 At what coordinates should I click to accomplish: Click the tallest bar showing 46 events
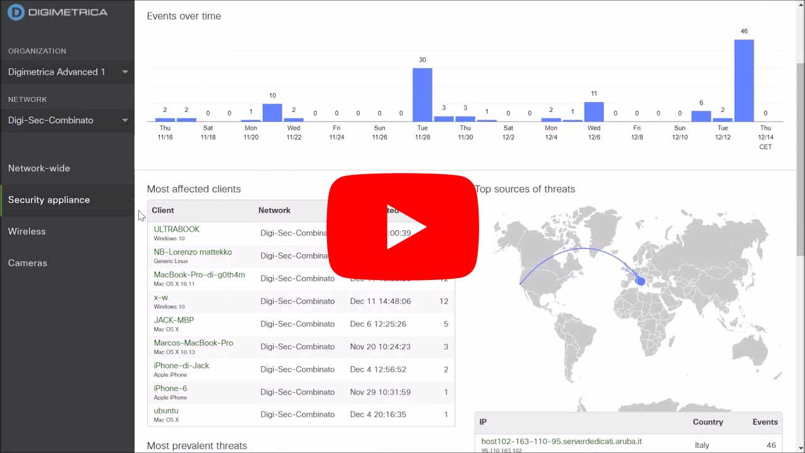click(x=744, y=81)
